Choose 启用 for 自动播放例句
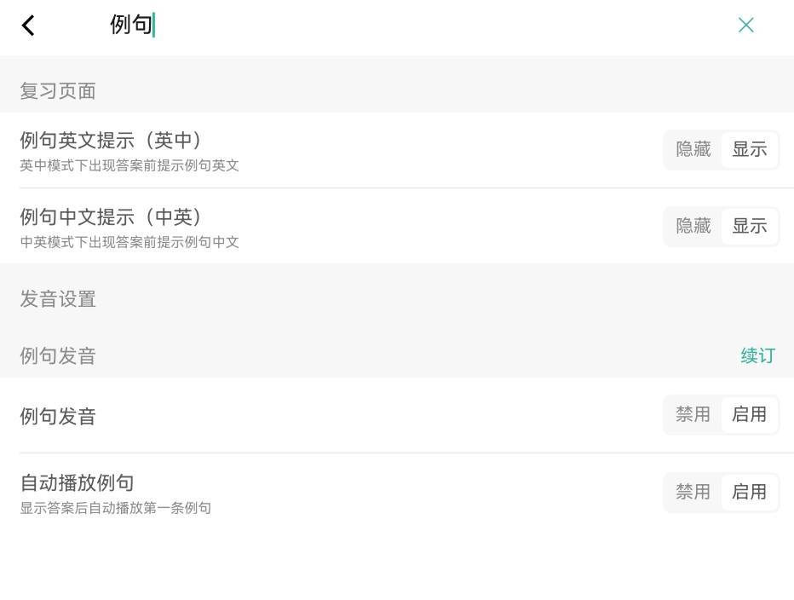 coord(750,493)
